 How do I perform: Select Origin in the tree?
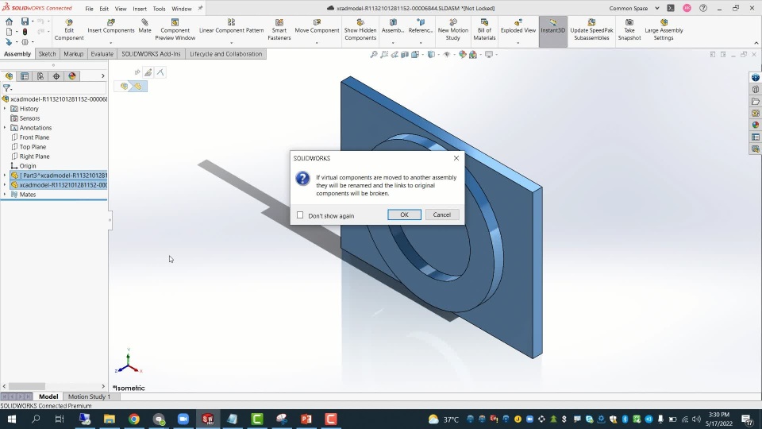click(x=28, y=166)
